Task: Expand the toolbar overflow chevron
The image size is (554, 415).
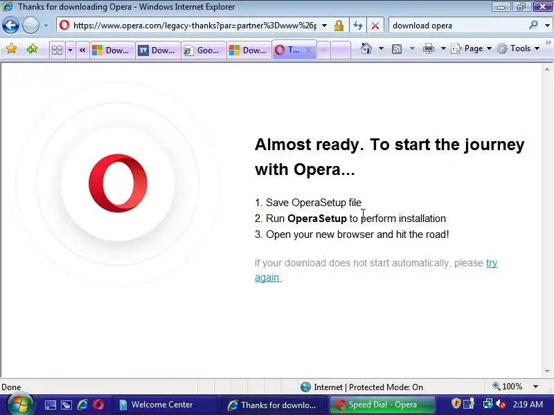Action: pyautogui.click(x=548, y=43)
